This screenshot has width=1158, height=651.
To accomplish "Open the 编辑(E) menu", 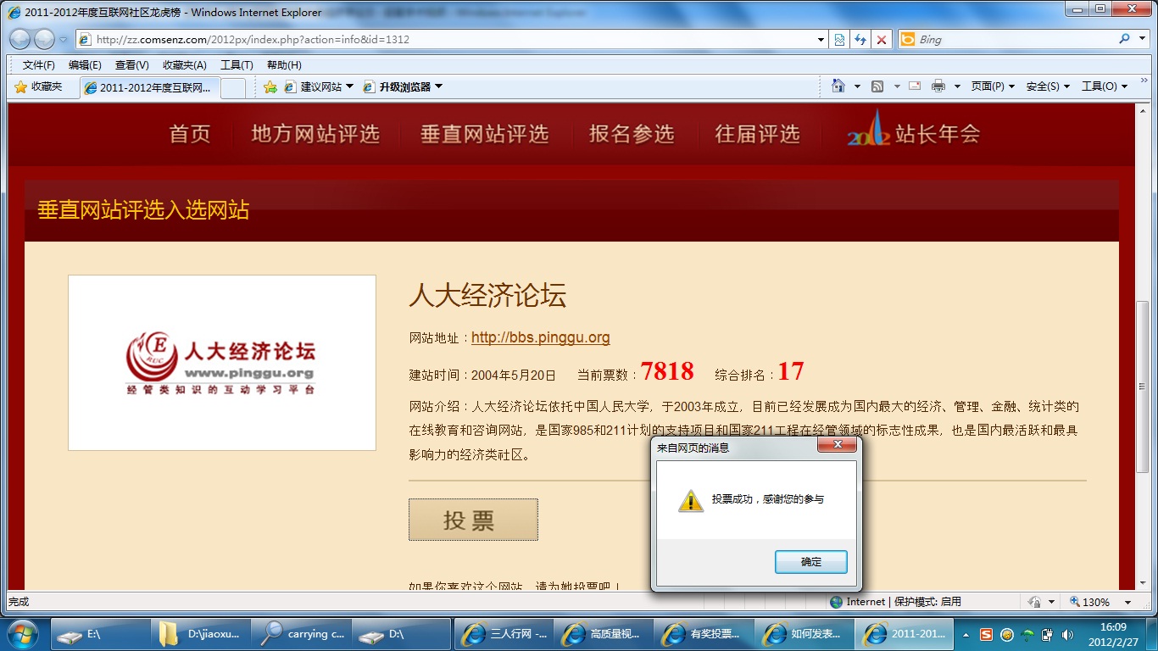I will click(85, 65).
